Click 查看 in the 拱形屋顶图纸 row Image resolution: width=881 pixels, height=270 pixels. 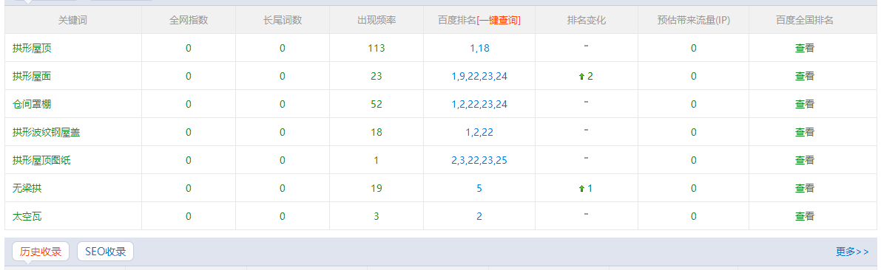(x=805, y=160)
